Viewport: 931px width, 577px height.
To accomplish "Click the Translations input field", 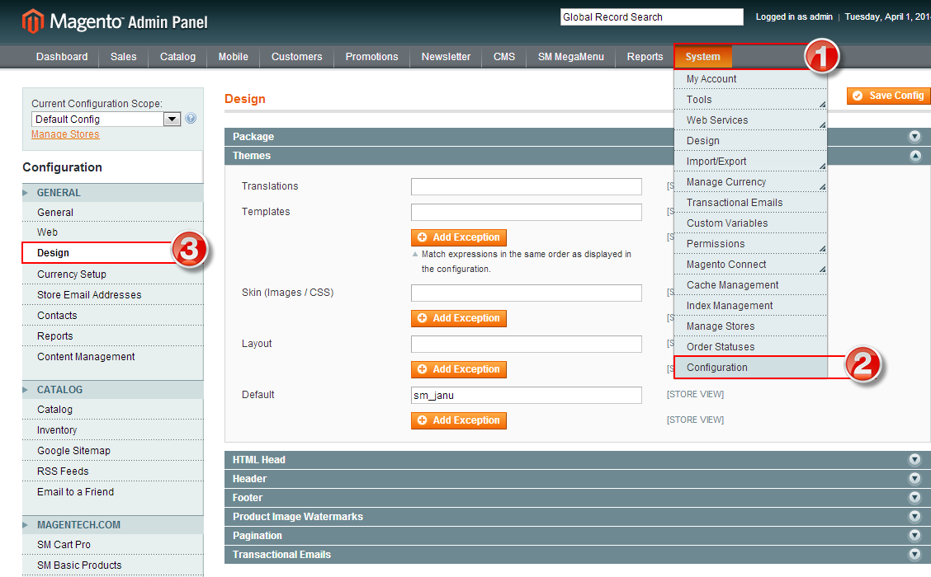I will pyautogui.click(x=526, y=186).
